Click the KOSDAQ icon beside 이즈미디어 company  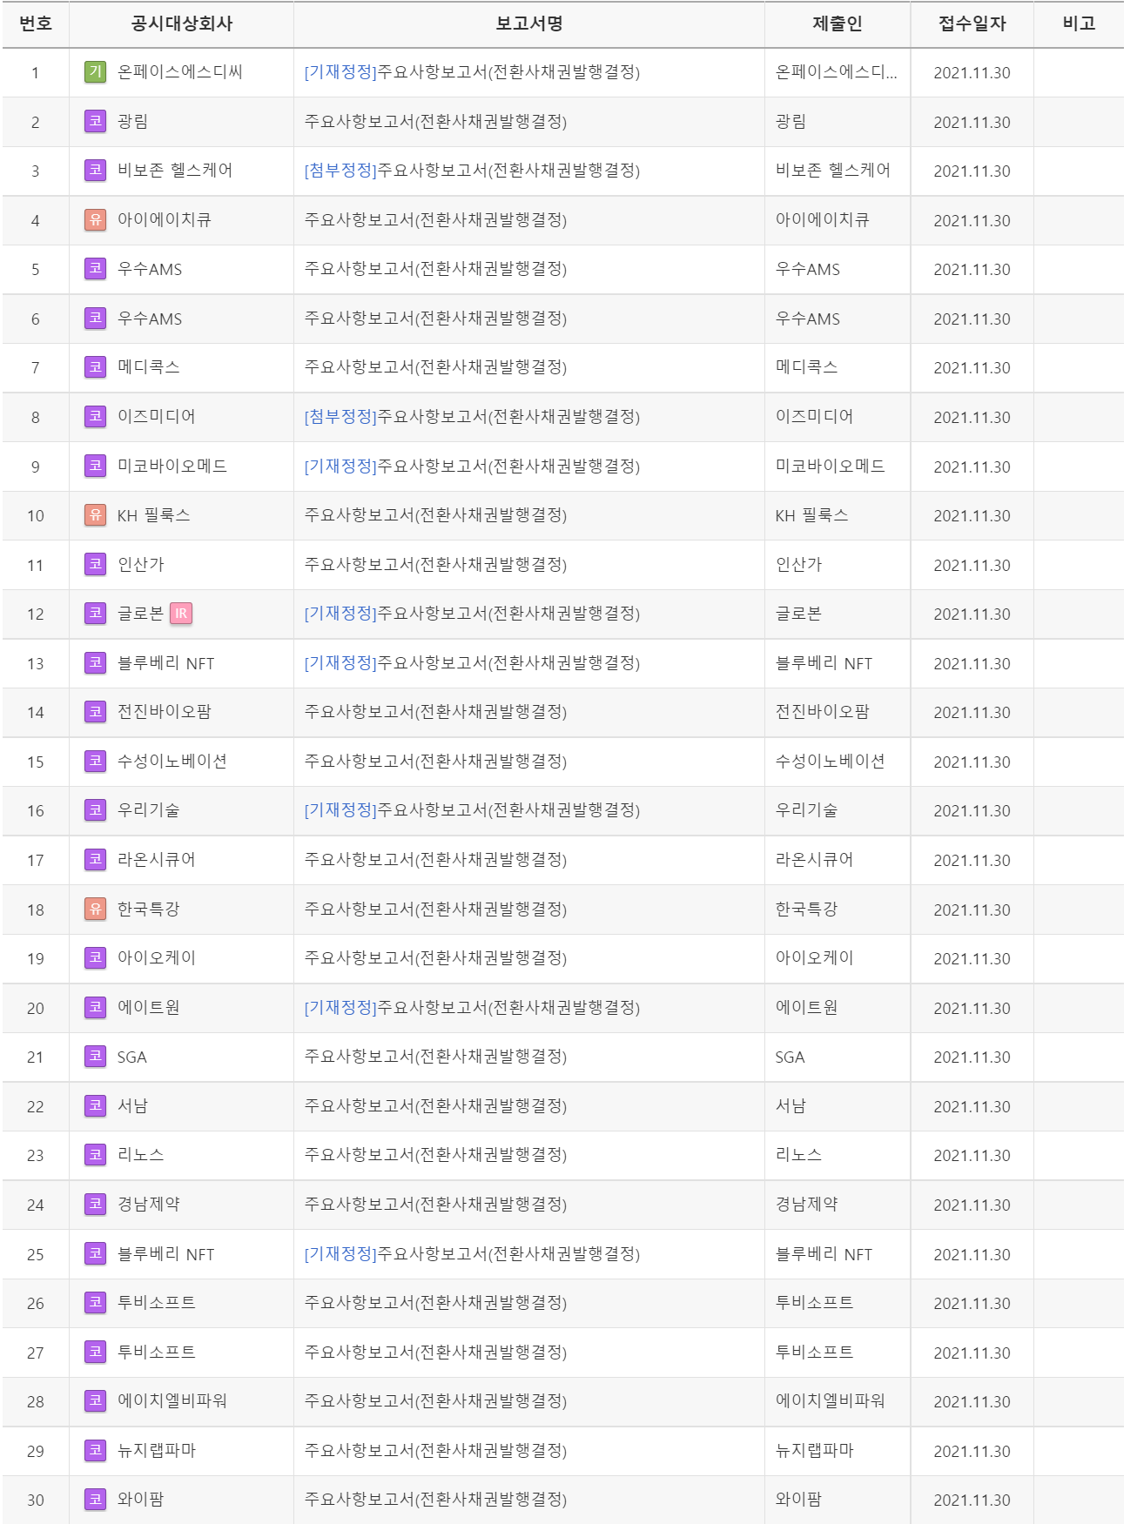[95, 417]
